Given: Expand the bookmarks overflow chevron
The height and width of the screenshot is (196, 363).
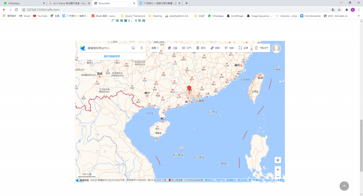Looking at the screenshot, I should (x=359, y=16).
